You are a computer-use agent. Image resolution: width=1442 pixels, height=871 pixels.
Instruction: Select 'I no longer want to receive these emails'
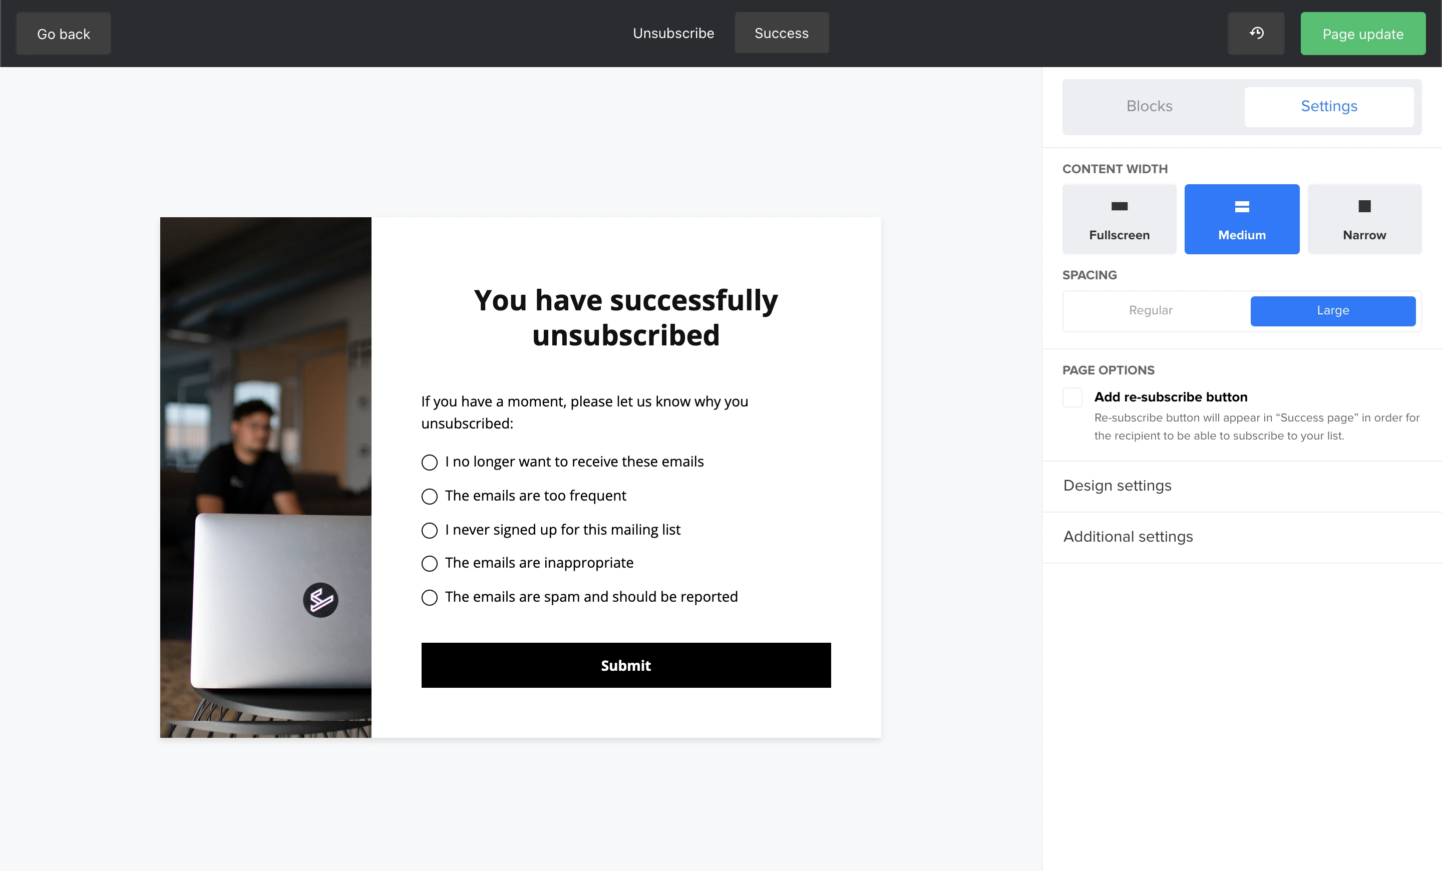tap(430, 463)
